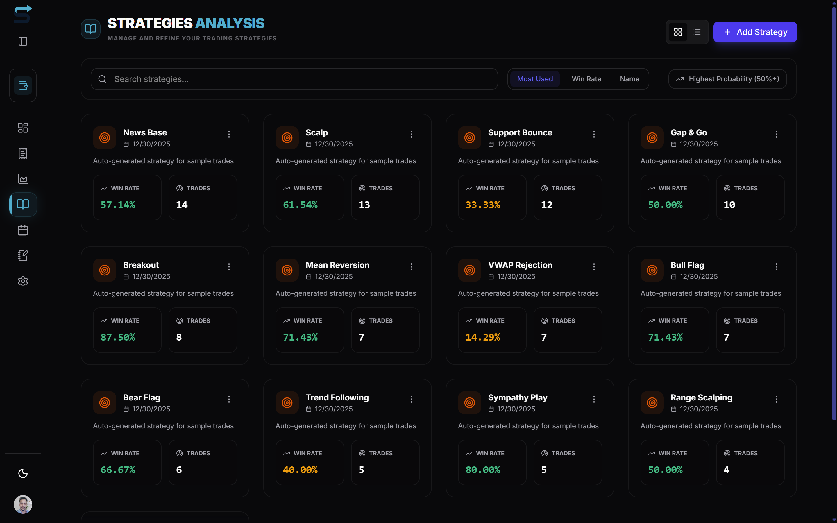The height and width of the screenshot is (523, 837).
Task: Select the Strategies book icon
Action: click(x=23, y=205)
